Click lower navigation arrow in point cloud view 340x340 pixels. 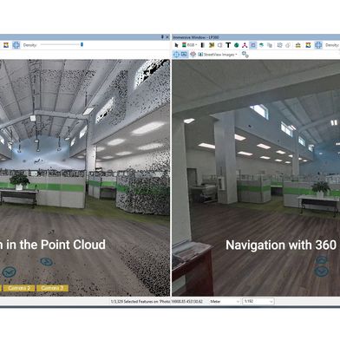[x=10, y=271]
